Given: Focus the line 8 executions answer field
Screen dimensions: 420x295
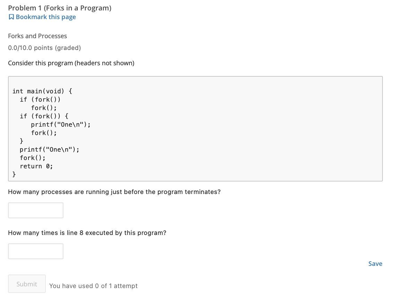Looking at the screenshot, I should pos(36,251).
